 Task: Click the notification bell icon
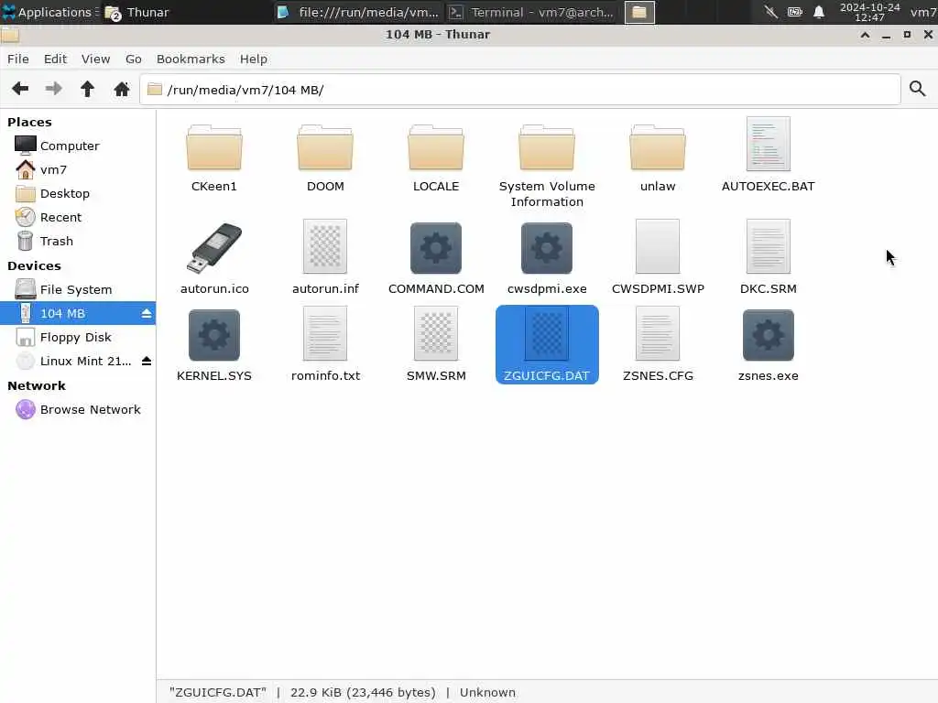pos(818,12)
